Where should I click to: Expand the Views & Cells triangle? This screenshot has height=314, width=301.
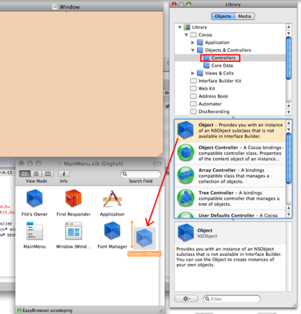193,73
